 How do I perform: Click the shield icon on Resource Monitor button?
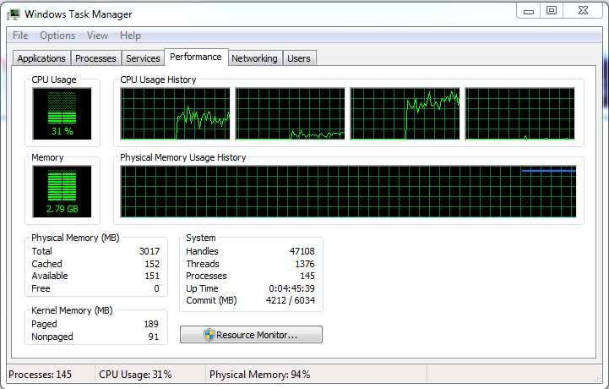tap(209, 335)
